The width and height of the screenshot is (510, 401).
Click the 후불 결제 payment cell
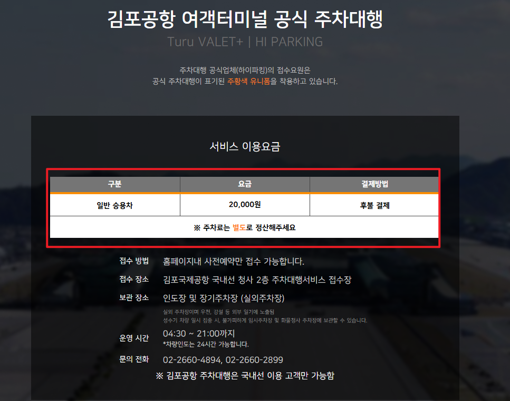[374, 205]
